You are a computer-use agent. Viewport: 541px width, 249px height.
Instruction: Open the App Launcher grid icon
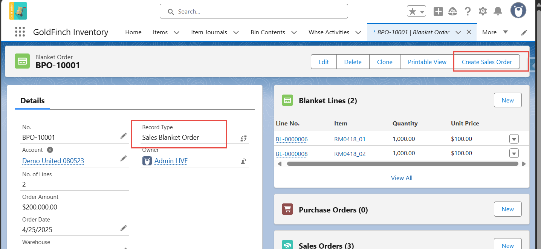pyautogui.click(x=20, y=32)
